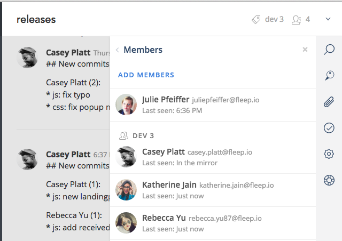Open conversation settings gear icon
342x241 pixels.
(x=329, y=154)
